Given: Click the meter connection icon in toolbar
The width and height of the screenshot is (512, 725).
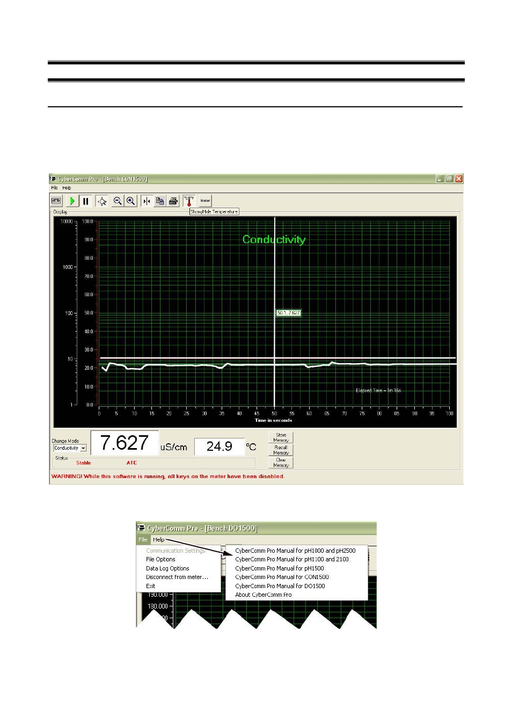Looking at the screenshot, I should click(56, 201).
